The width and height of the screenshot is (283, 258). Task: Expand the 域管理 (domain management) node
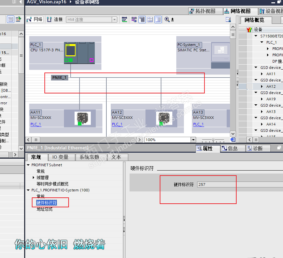coord(33,178)
